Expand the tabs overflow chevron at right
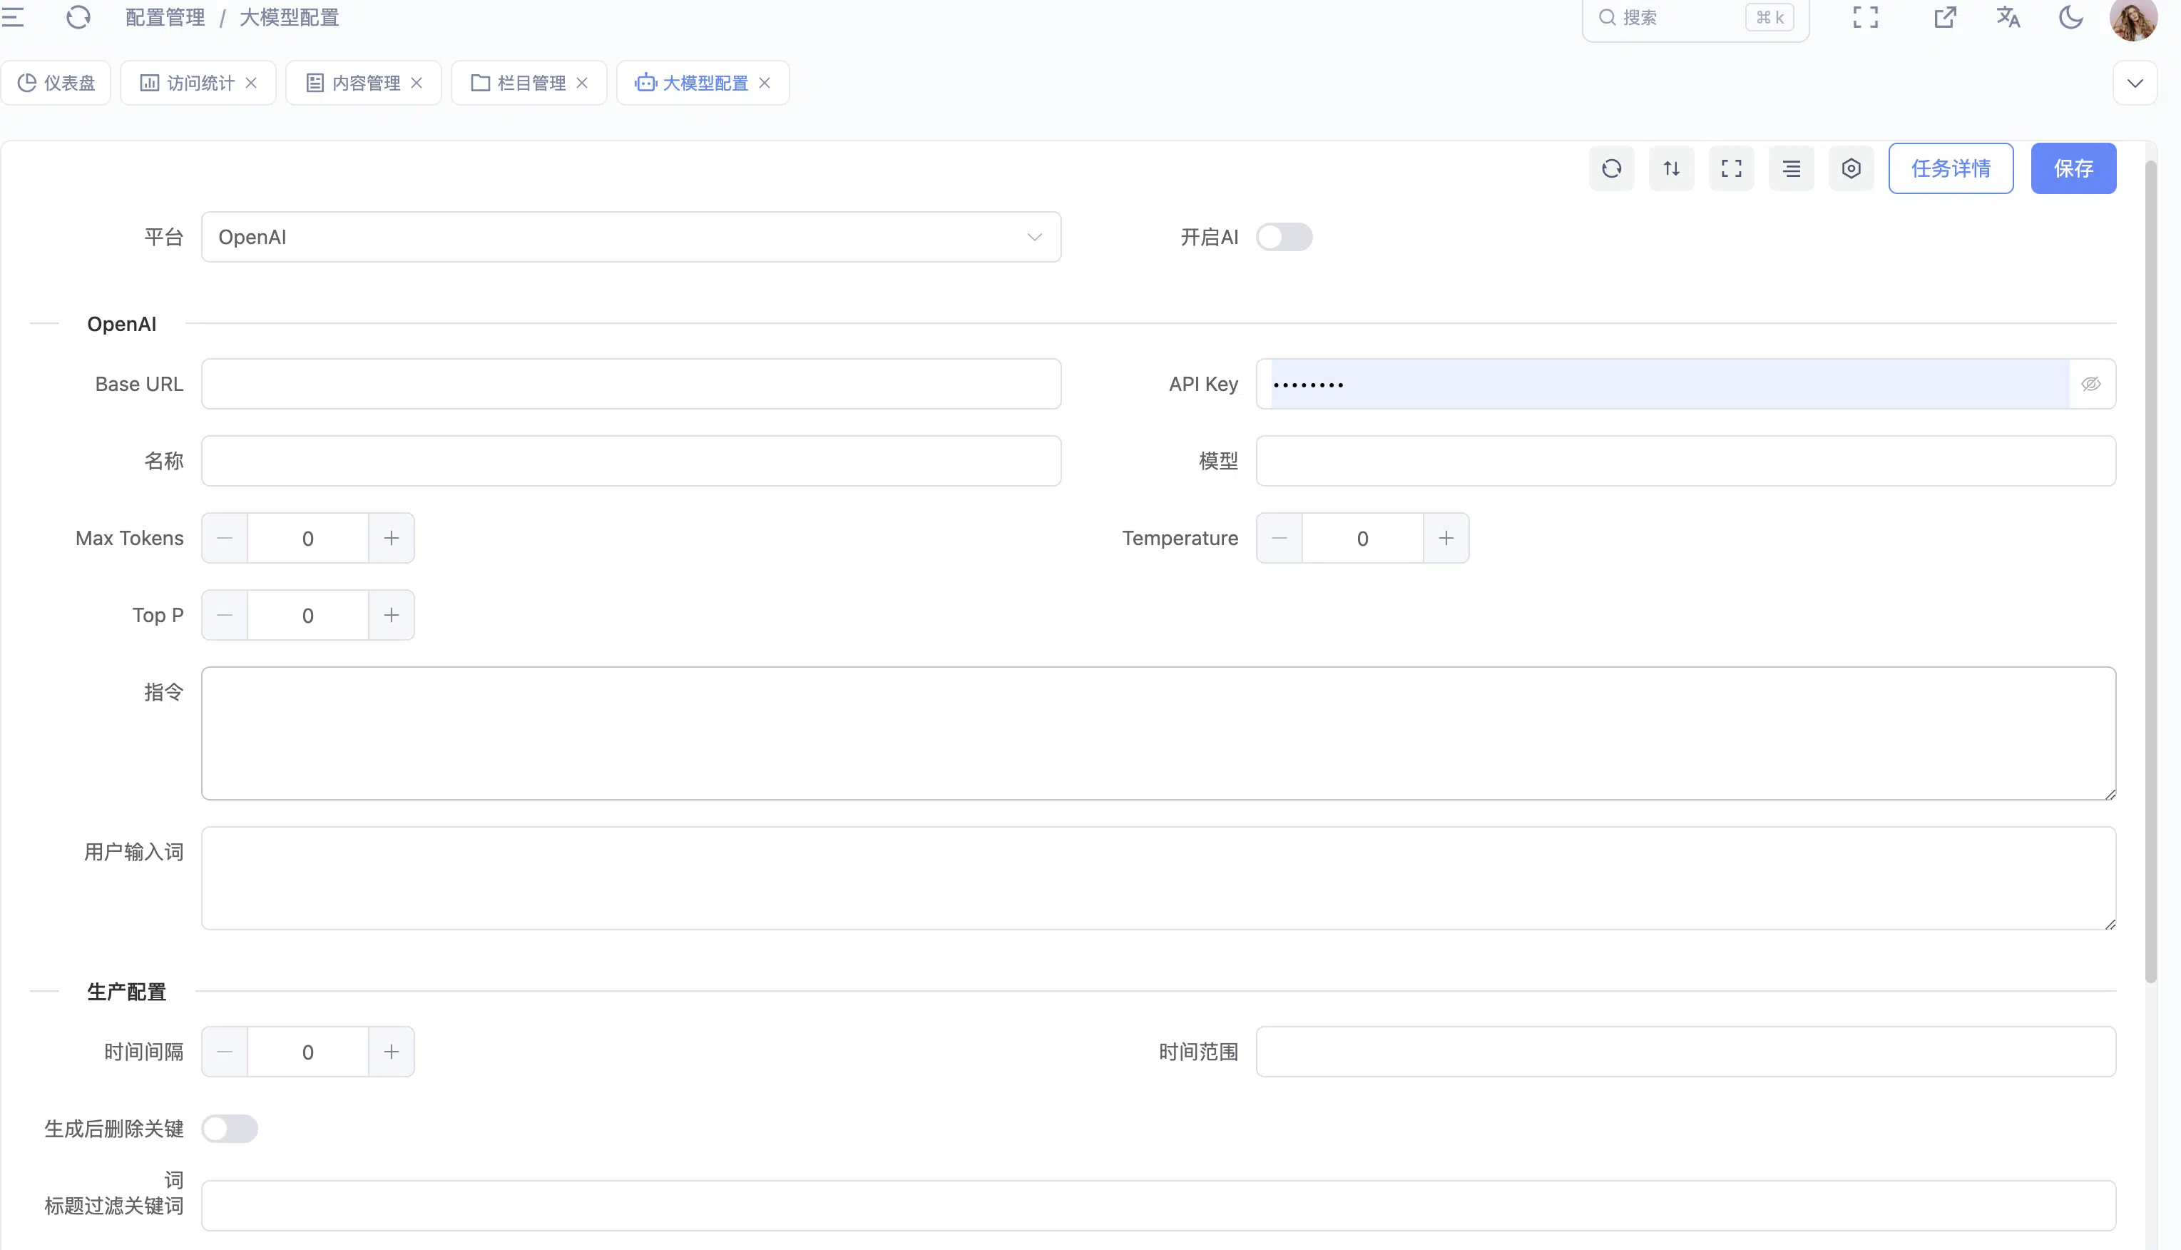2181x1250 pixels. [2135, 83]
